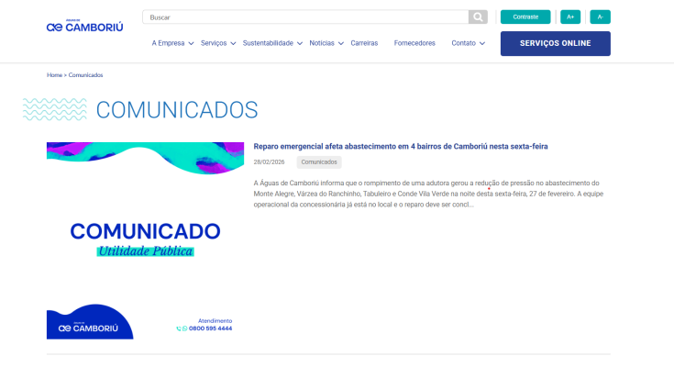Image resolution: width=674 pixels, height=367 pixels.
Task: Click the Águas de Camboriú logo
Action: [84, 26]
